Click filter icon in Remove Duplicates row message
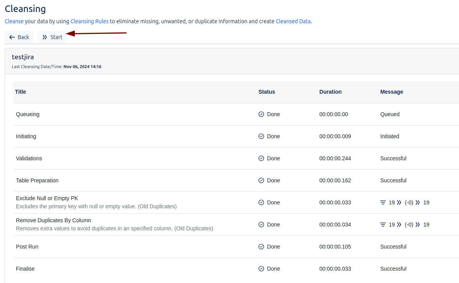This screenshot has height=283, width=459. 383,225
